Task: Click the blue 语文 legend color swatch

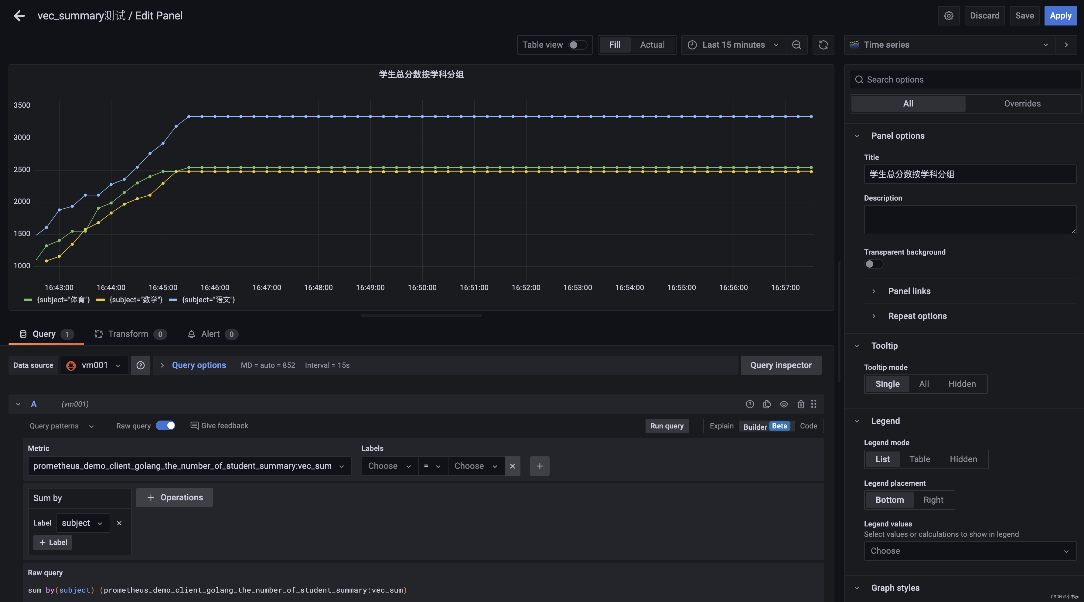Action: tap(173, 300)
